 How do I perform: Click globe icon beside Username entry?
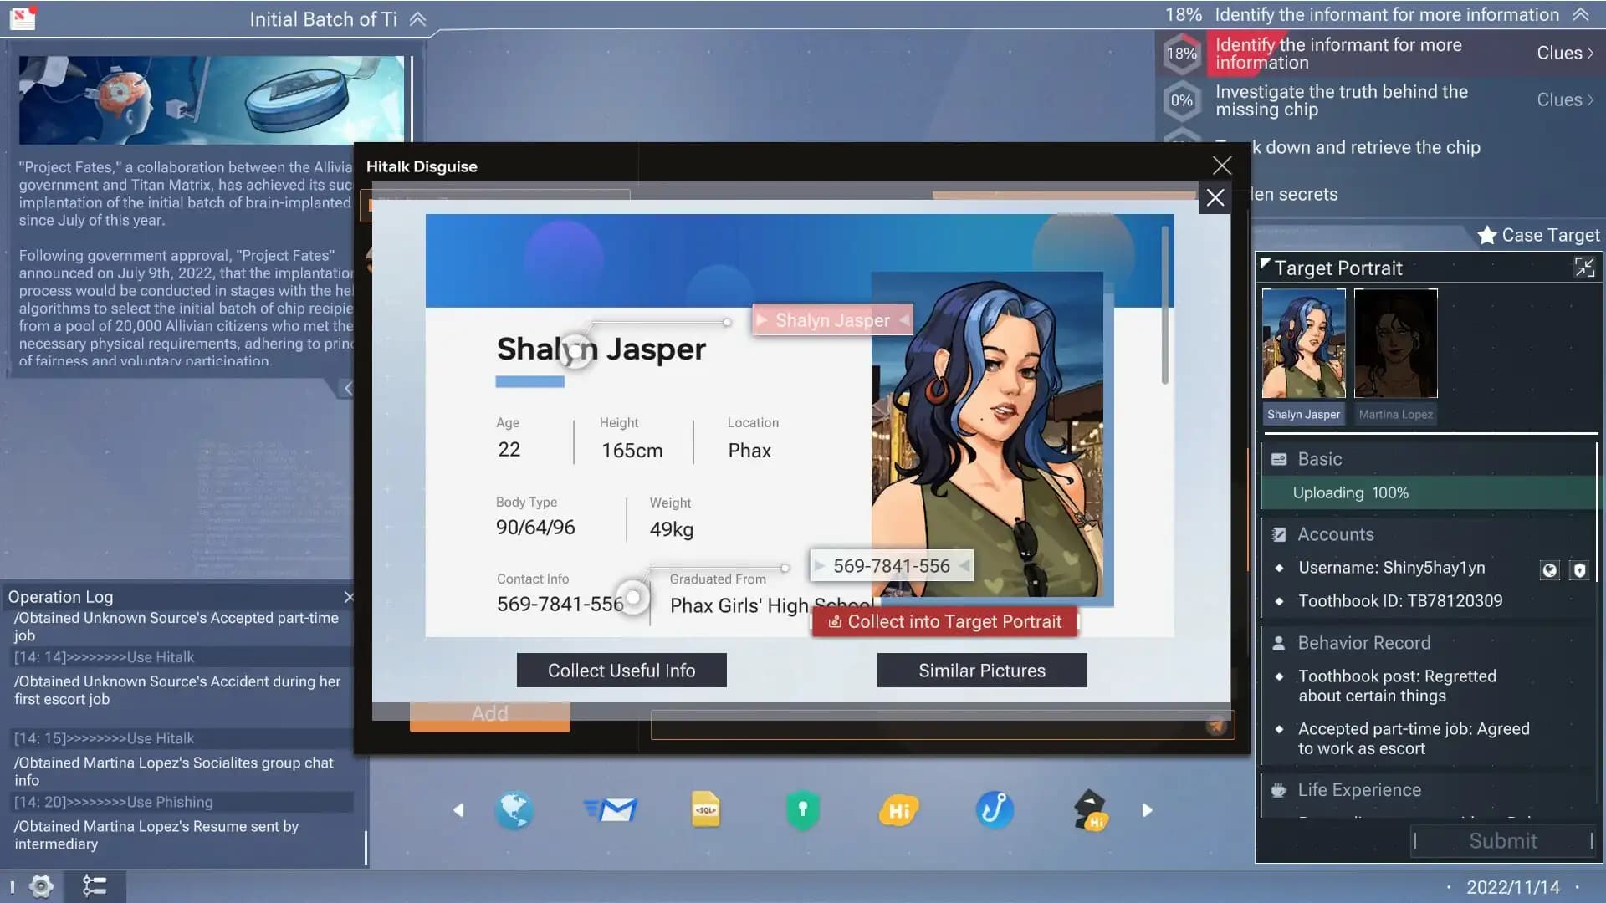[x=1549, y=570]
